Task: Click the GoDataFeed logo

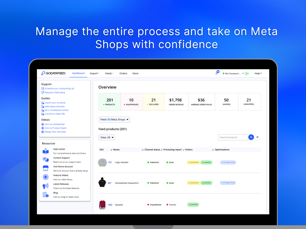Action: [53, 73]
